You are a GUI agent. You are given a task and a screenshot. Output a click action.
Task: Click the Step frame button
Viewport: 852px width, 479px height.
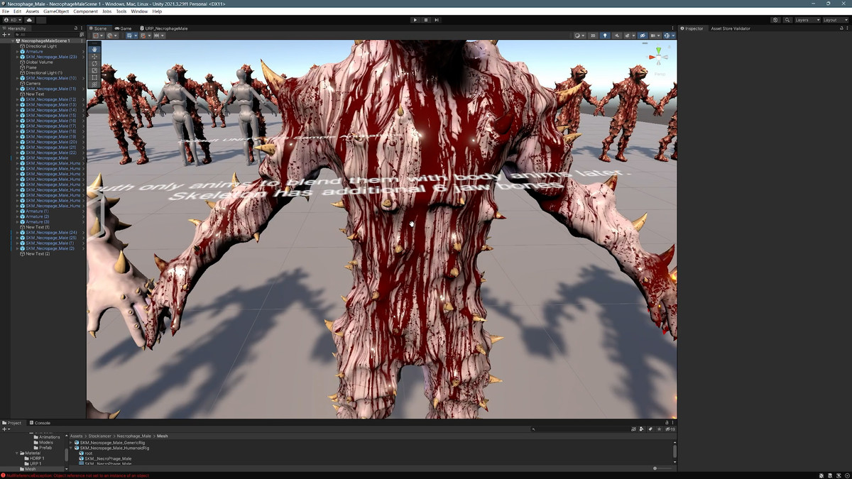pos(437,20)
